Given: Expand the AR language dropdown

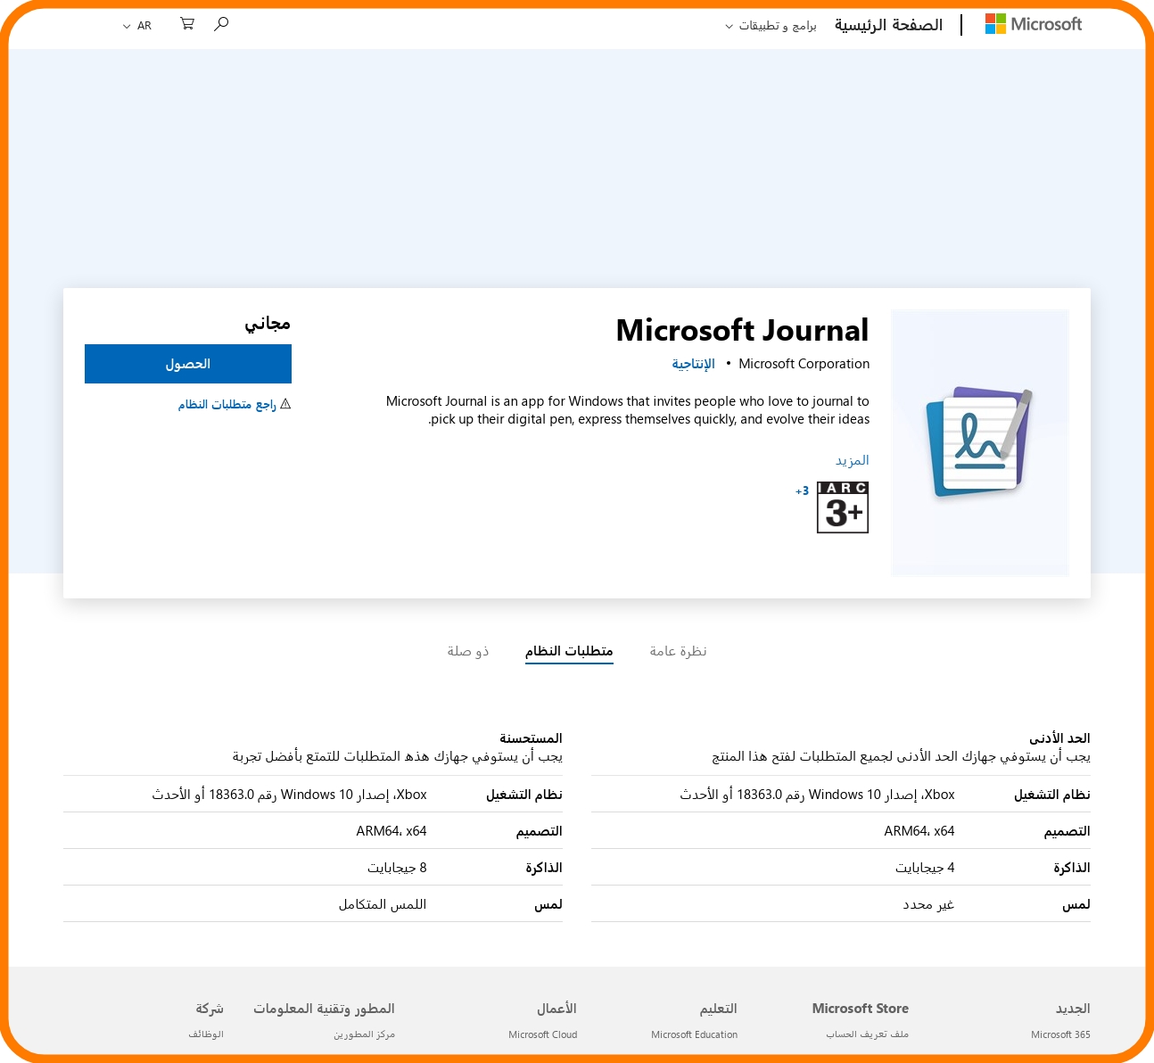Looking at the screenshot, I should 137,26.
